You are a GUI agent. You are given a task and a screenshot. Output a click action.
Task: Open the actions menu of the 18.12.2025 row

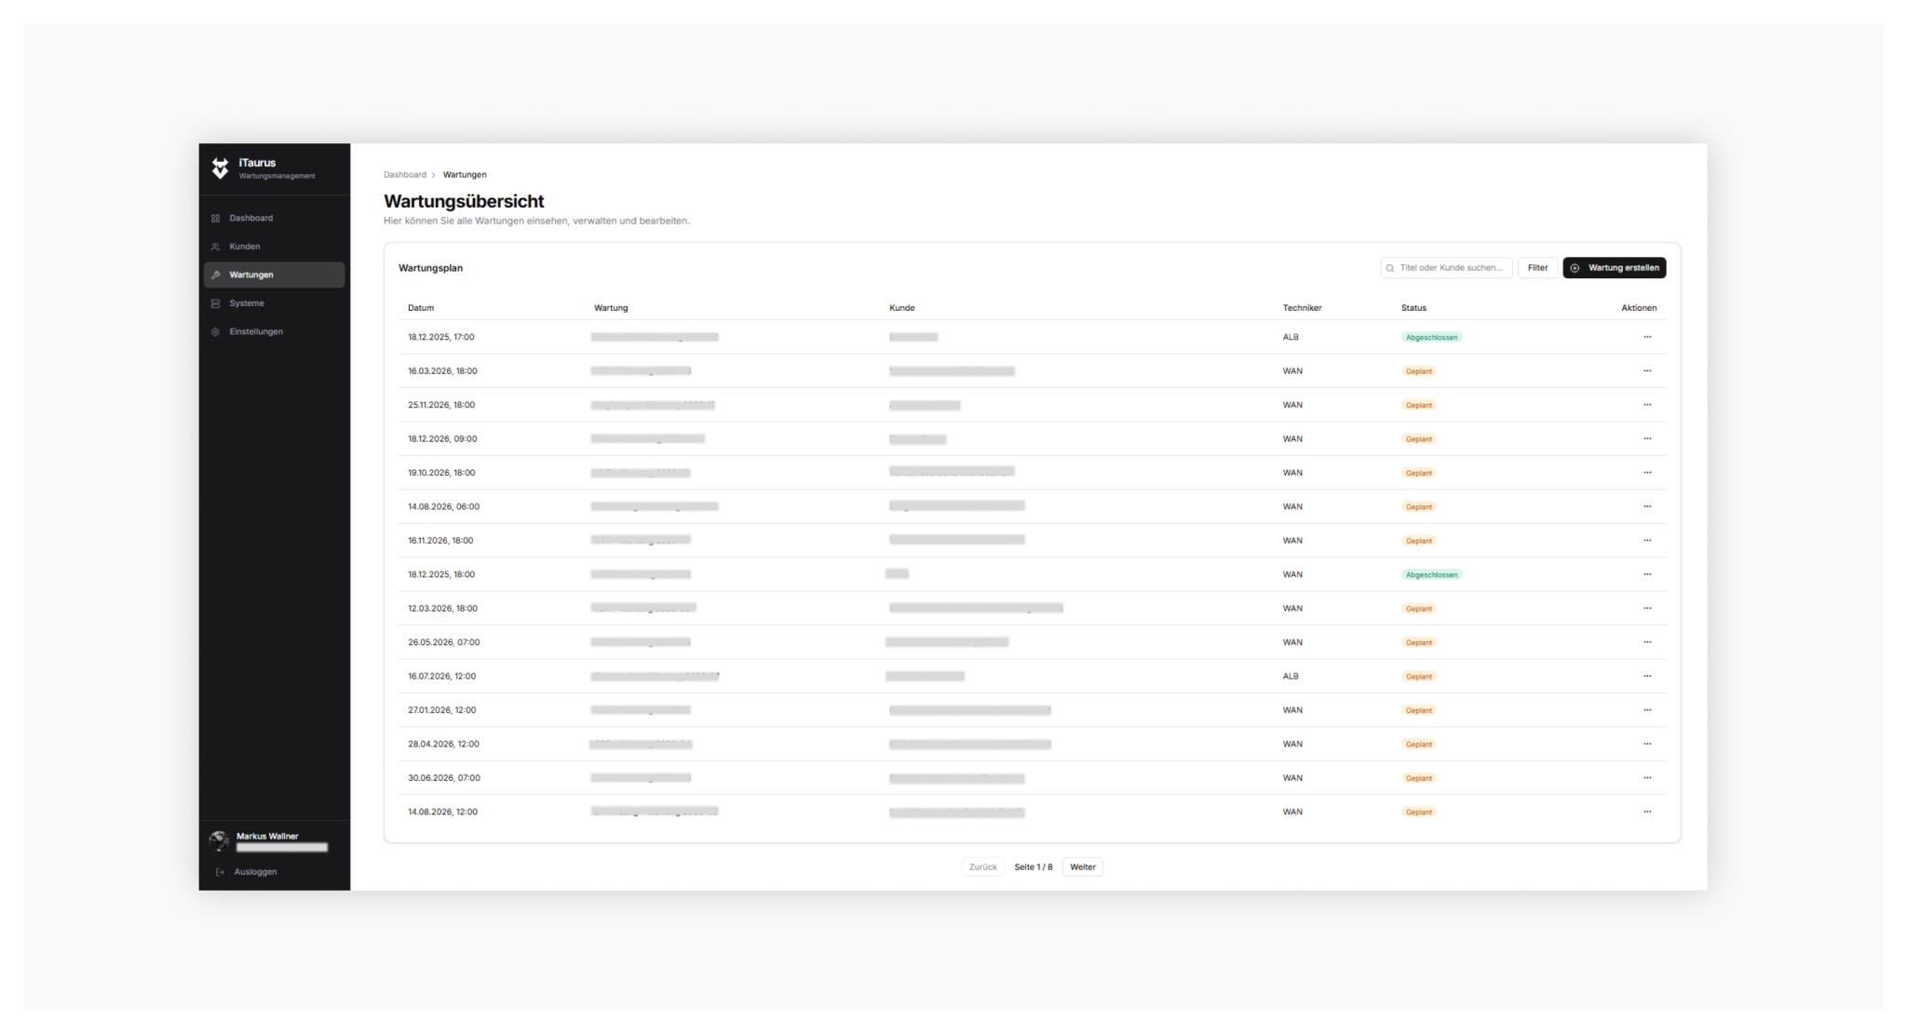(x=1648, y=337)
